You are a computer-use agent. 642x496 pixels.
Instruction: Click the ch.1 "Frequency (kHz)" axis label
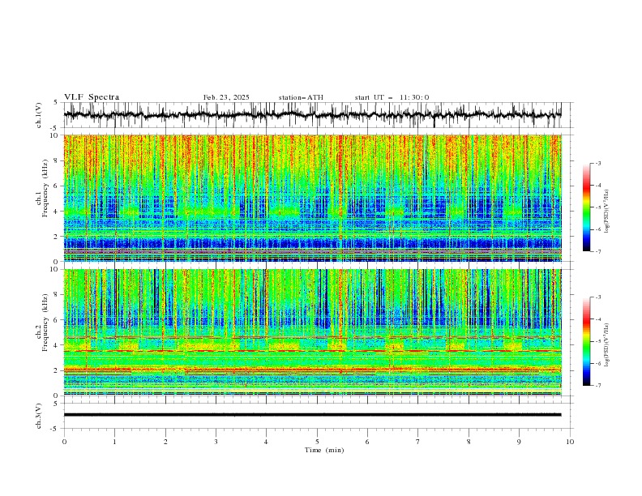[45, 188]
